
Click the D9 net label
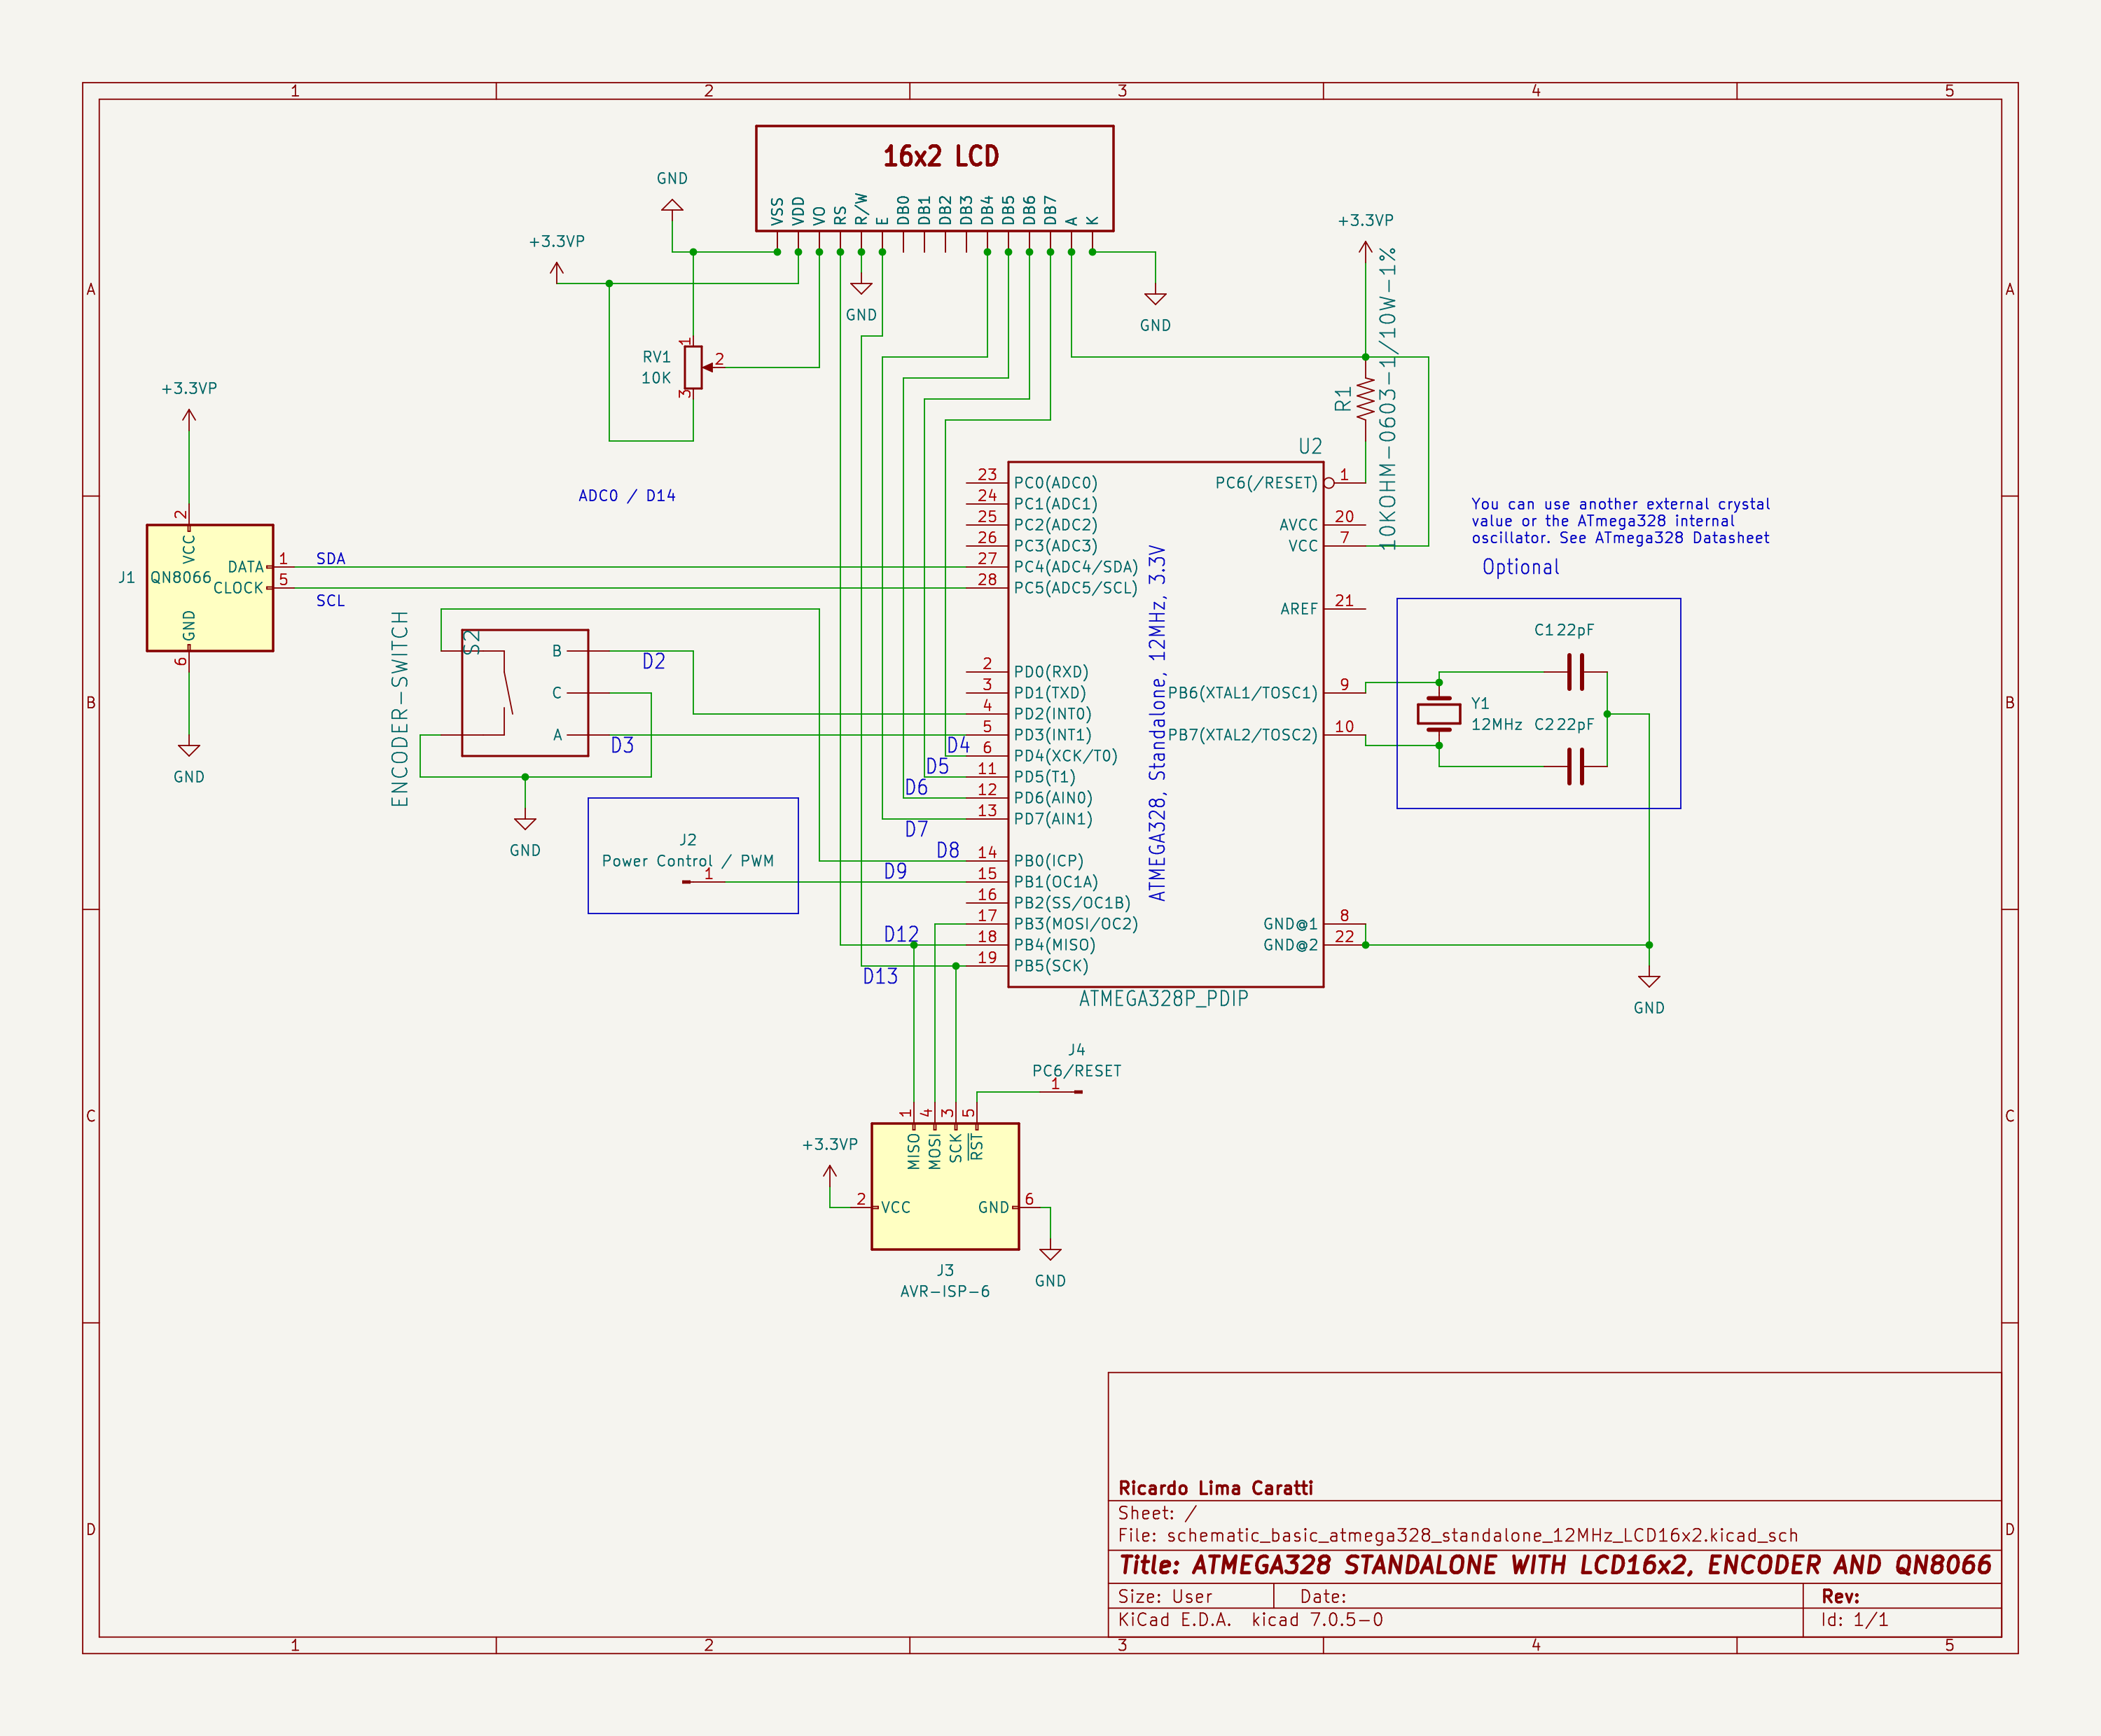[896, 872]
